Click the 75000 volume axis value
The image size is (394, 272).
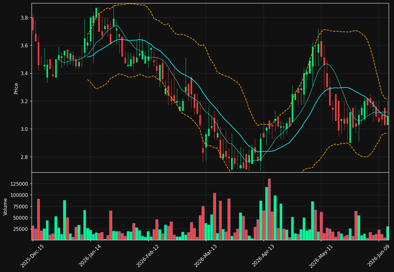(21, 207)
